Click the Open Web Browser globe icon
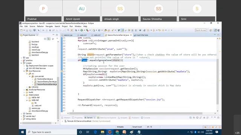The width and height of the screenshot is (241, 135). coord(140,30)
